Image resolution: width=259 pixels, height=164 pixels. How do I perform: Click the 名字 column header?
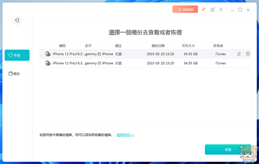[x=88, y=46]
